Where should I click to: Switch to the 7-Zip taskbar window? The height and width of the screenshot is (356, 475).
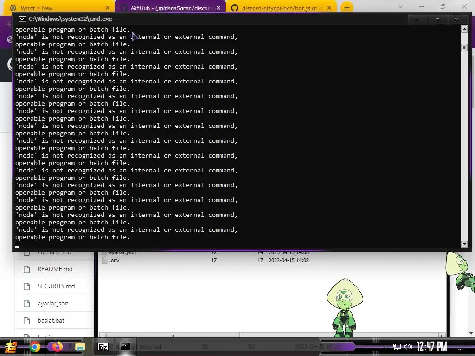click(x=103, y=347)
